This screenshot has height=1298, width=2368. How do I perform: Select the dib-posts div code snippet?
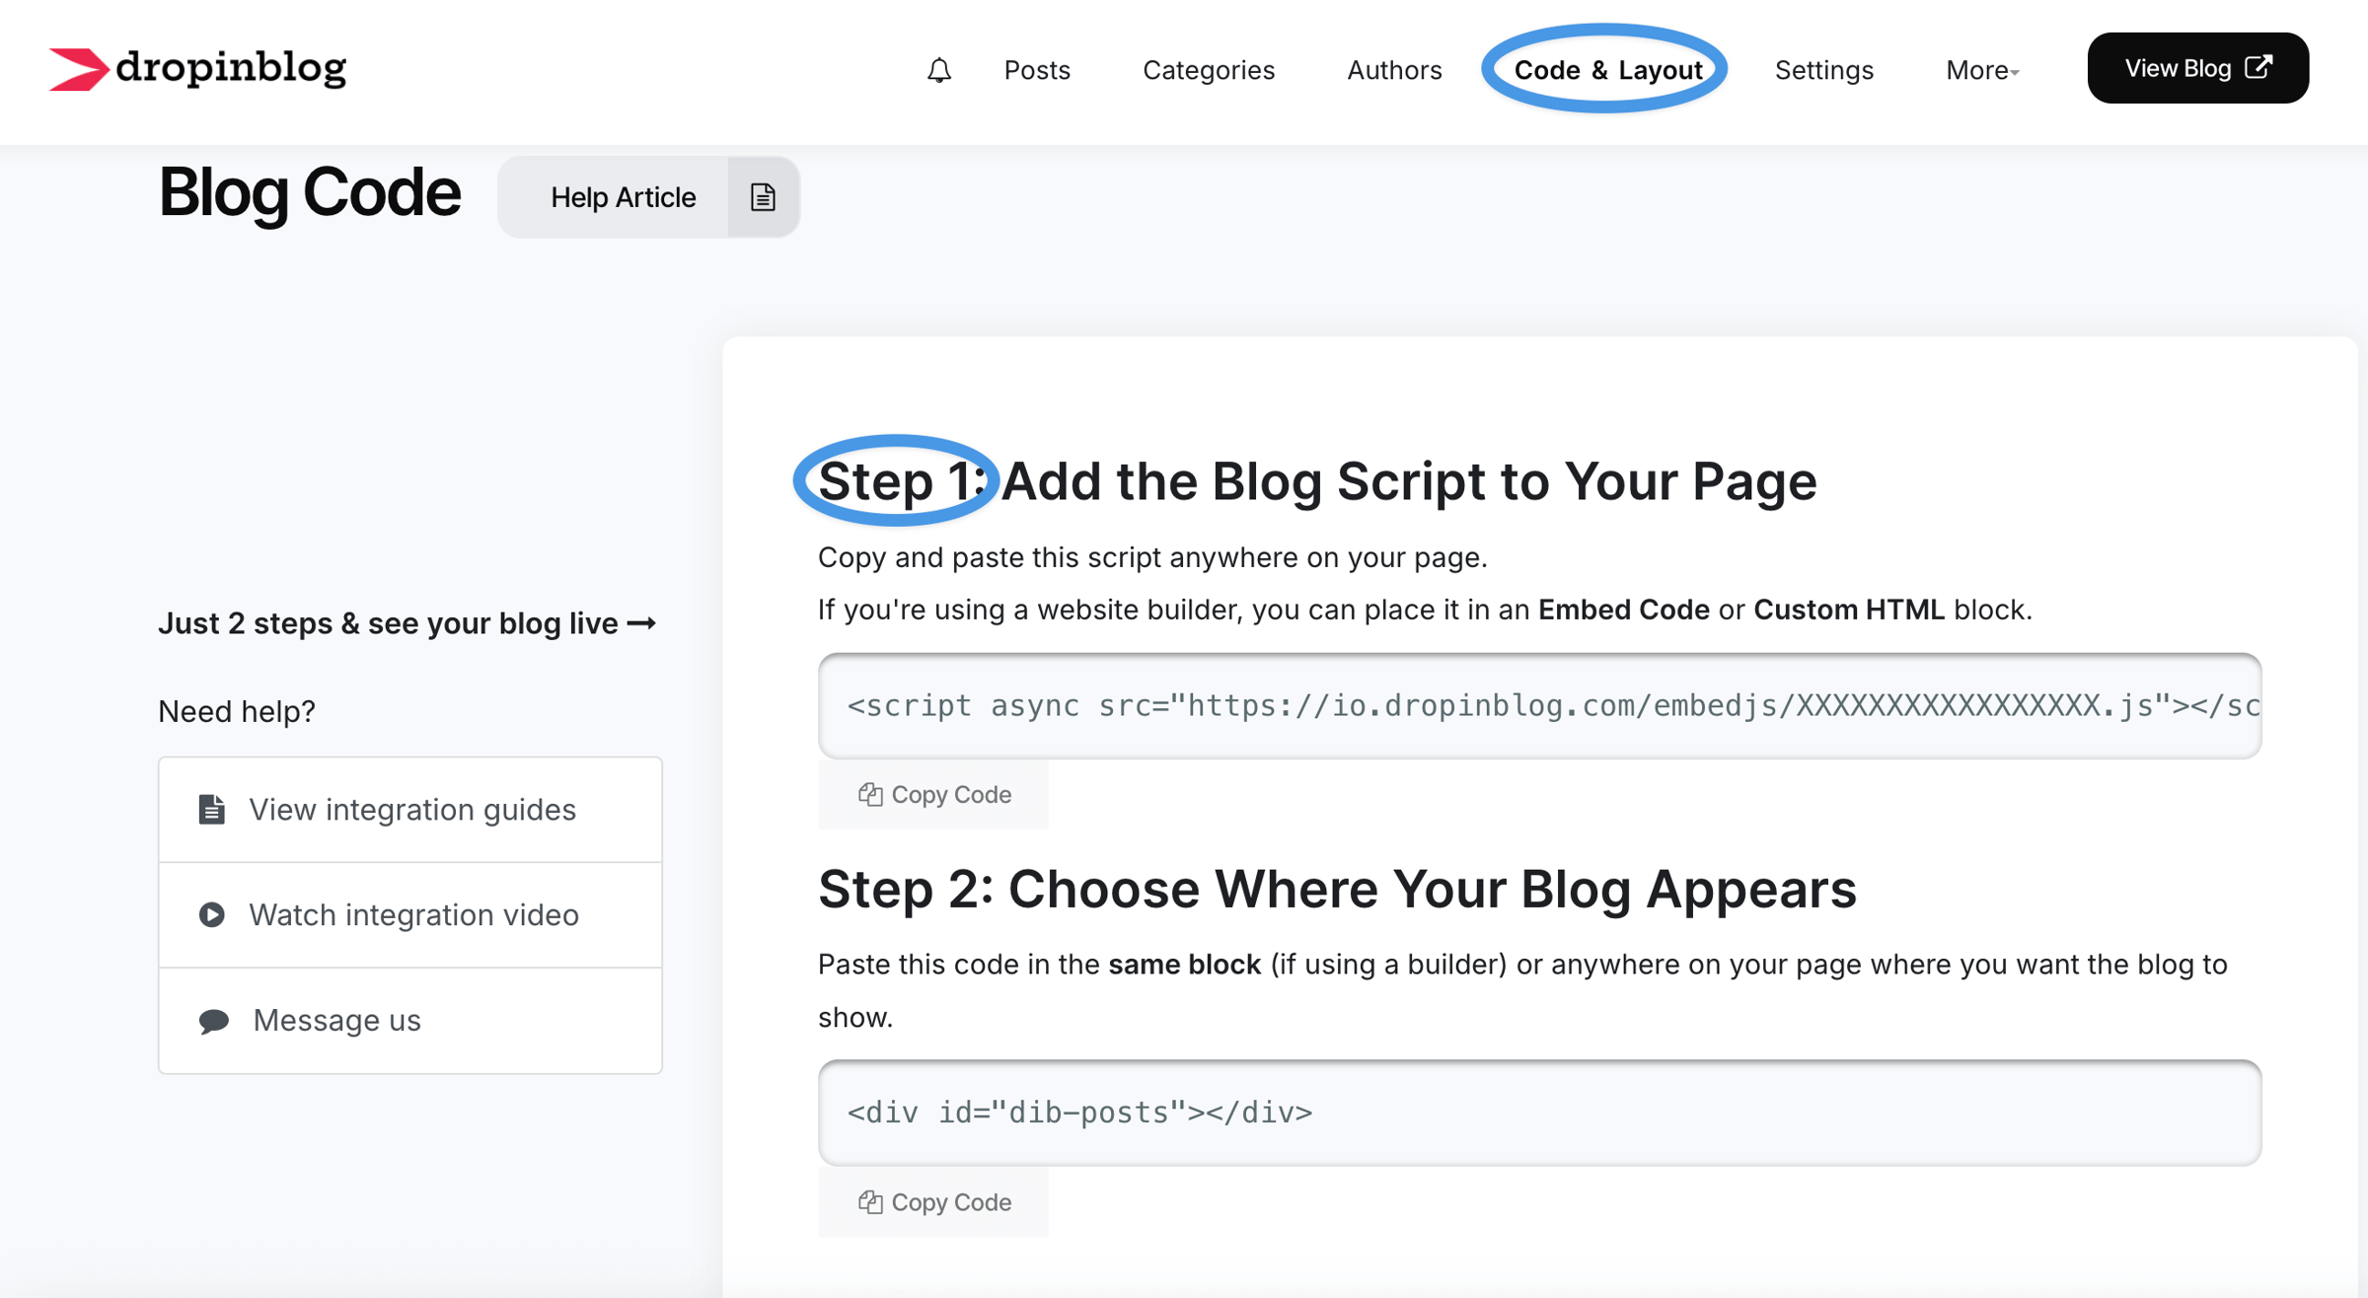pyautogui.click(x=1080, y=1112)
